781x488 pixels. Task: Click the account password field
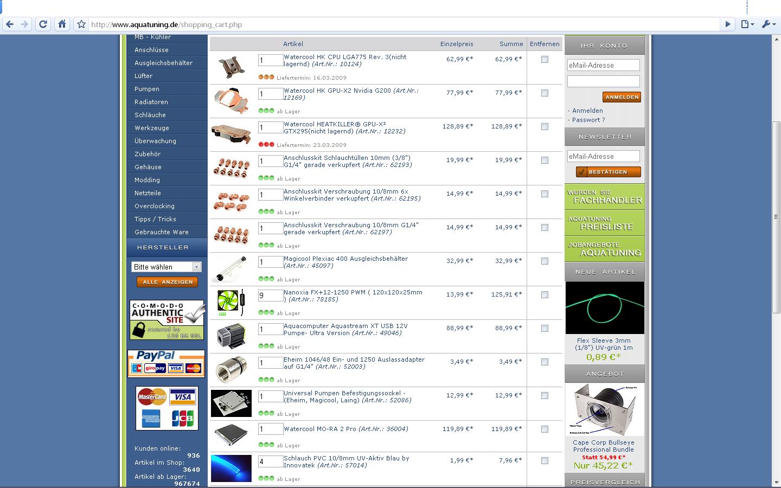click(604, 81)
